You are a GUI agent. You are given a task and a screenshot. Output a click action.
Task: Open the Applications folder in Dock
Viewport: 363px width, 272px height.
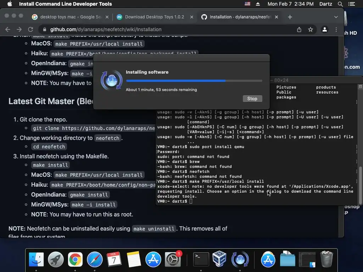point(268,259)
